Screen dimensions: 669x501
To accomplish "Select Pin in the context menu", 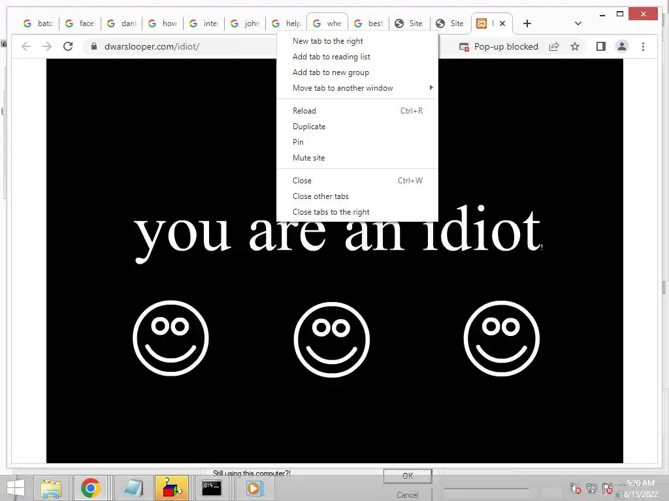I will tap(357, 142).
